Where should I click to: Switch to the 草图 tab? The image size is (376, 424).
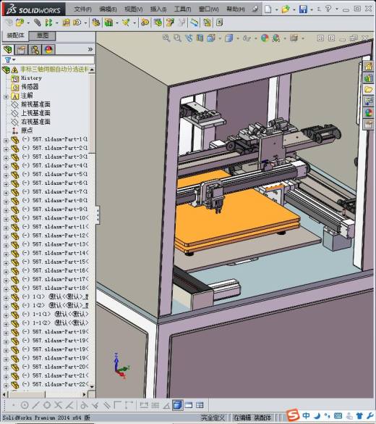tap(43, 36)
